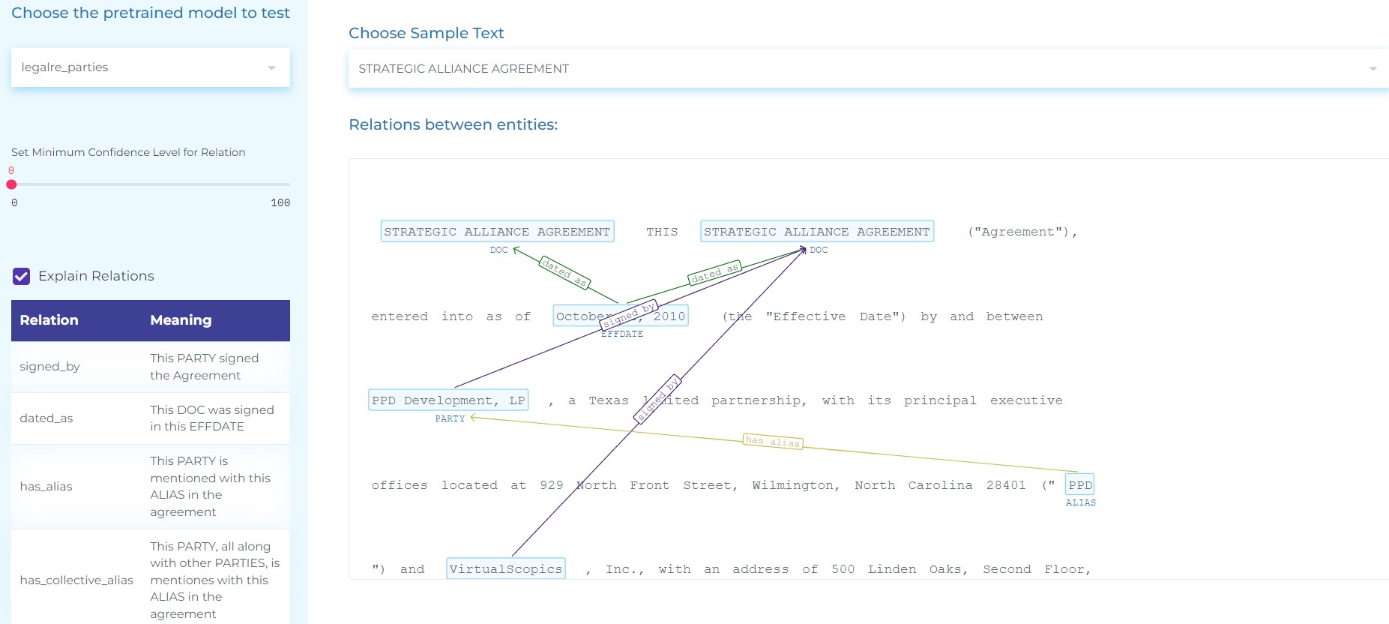This screenshot has width=1389, height=624.
Task: Click the has_alias relation label on the yellow arrow
Action: pyautogui.click(x=773, y=441)
